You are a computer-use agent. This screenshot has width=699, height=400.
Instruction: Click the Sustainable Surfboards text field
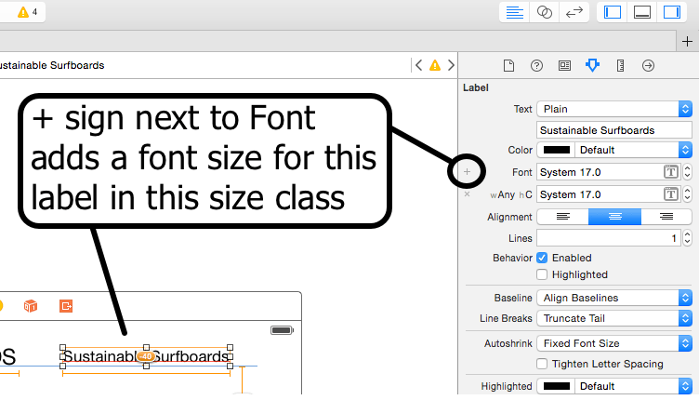(614, 130)
